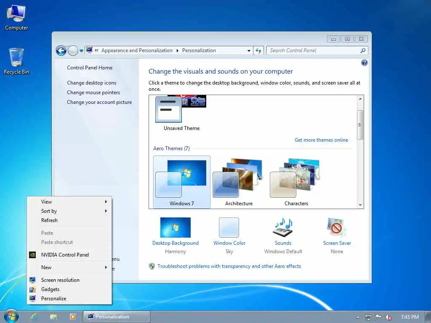
Task: Click the Personalization taskbar button
Action: [x=117, y=317]
